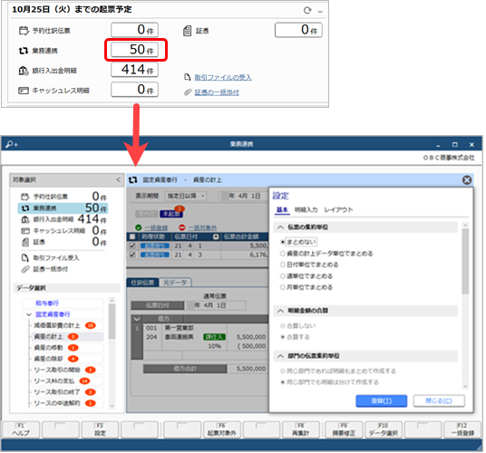Collapse the 伝票の集約単位 section

[x=280, y=227]
